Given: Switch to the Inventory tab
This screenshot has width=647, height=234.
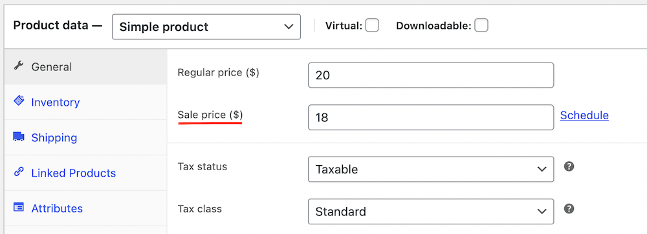Looking at the screenshot, I should [x=55, y=102].
